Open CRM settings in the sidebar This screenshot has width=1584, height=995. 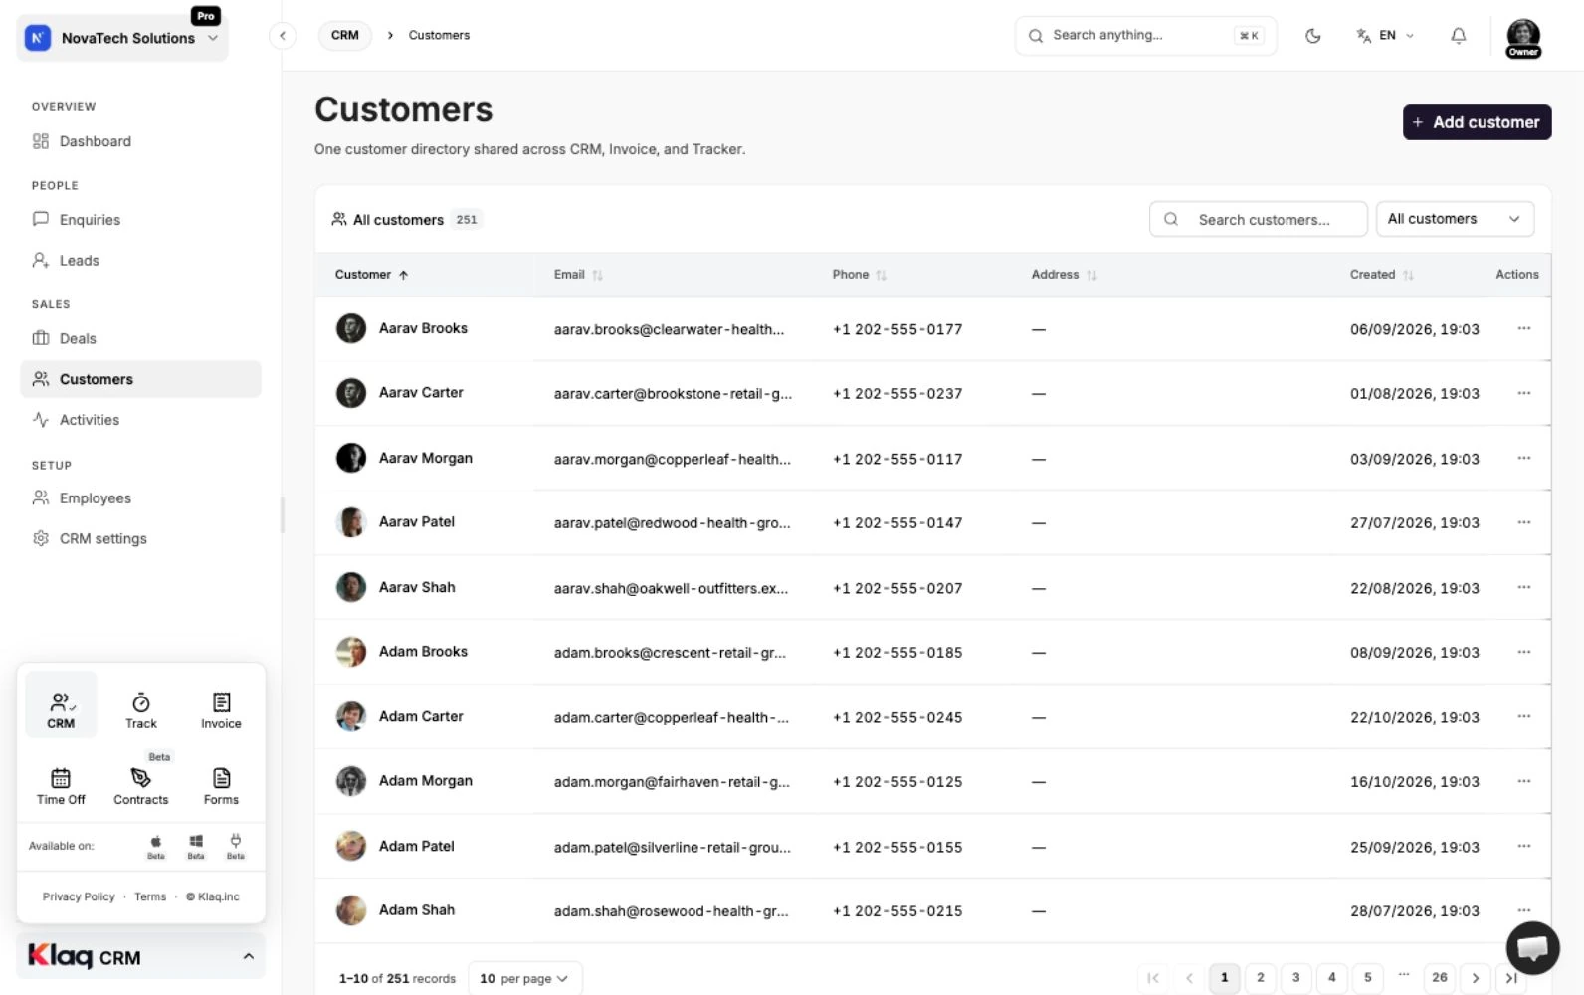140,538
